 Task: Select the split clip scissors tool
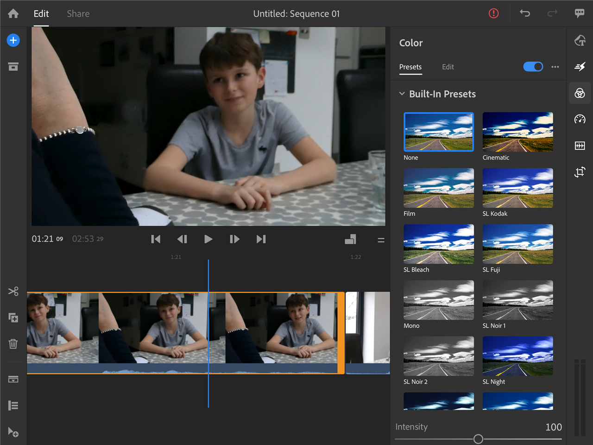tap(13, 291)
